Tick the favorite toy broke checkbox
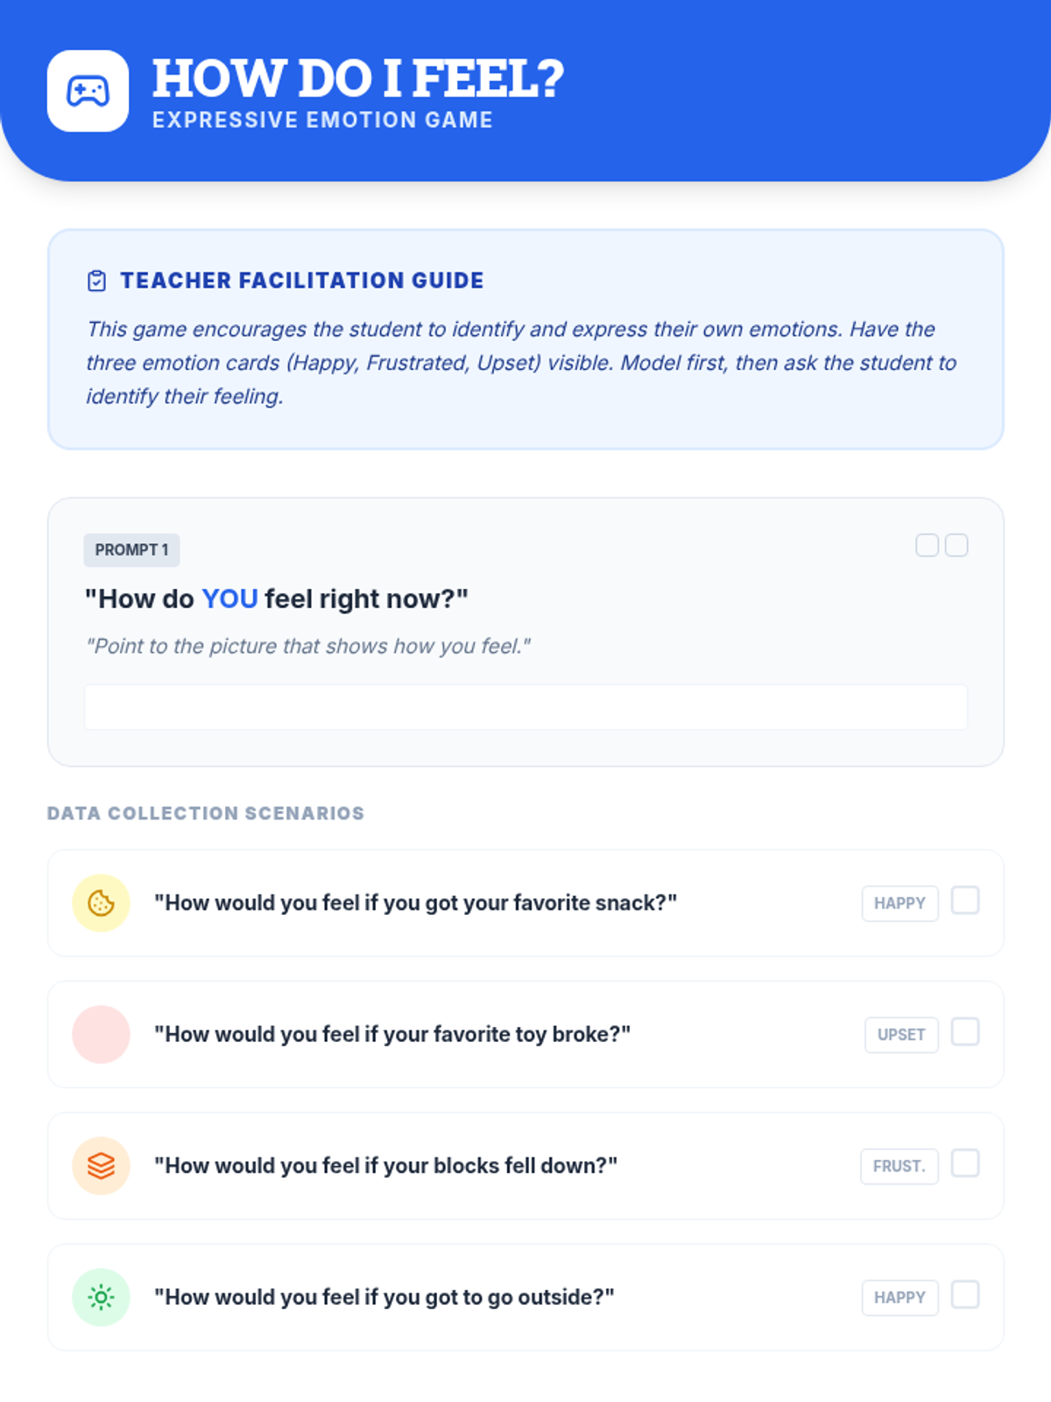1051x1402 pixels. 965,1032
